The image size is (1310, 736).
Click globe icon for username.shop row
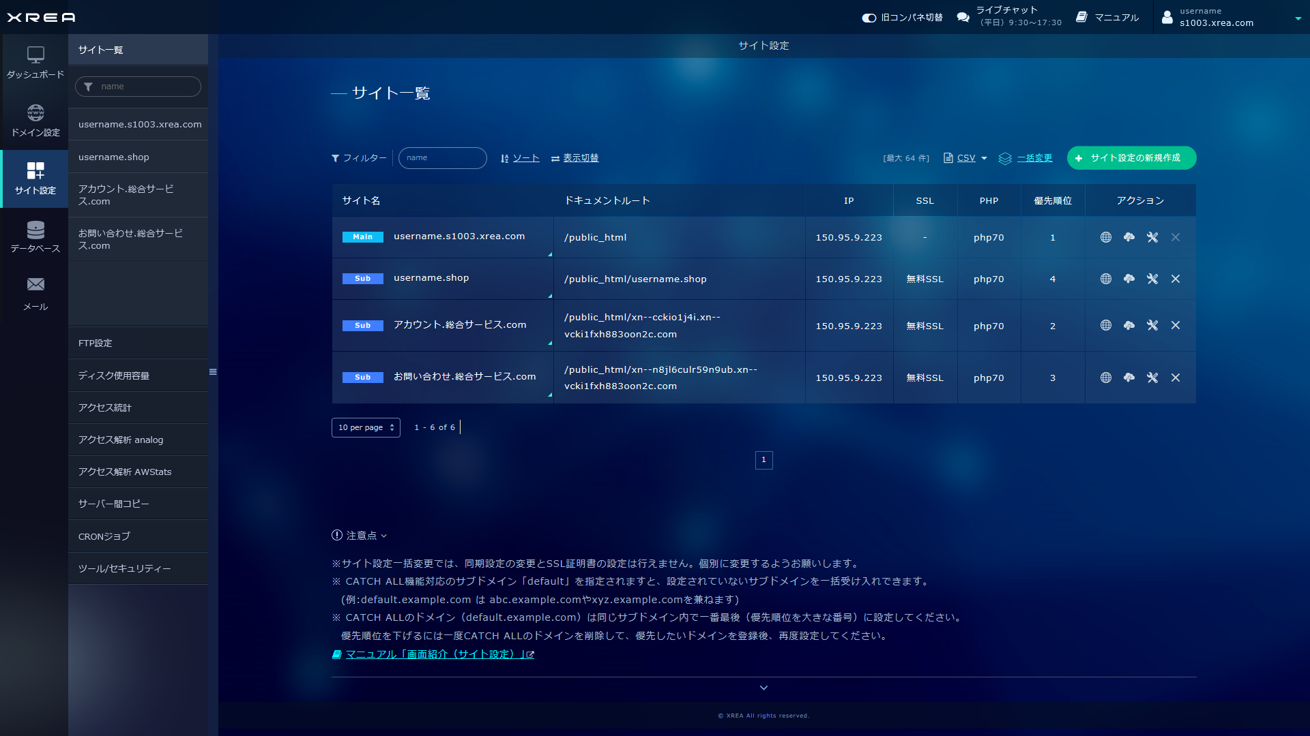[1106, 279]
